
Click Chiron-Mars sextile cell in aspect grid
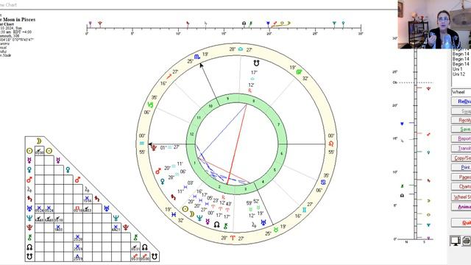(77, 237)
